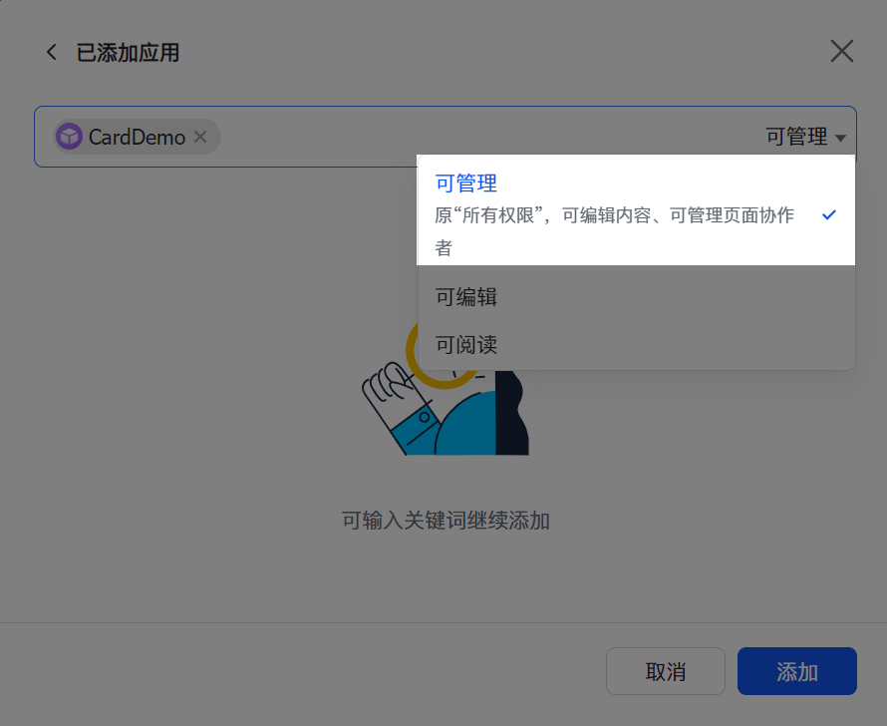Screen dimensions: 887x726
Task: Go back using the left chevron icon
Action: point(52,53)
